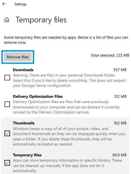Enable the Delivery Optimization Files checkbox
The width and height of the screenshot is (131, 174).
pyautogui.click(x=7, y=104)
